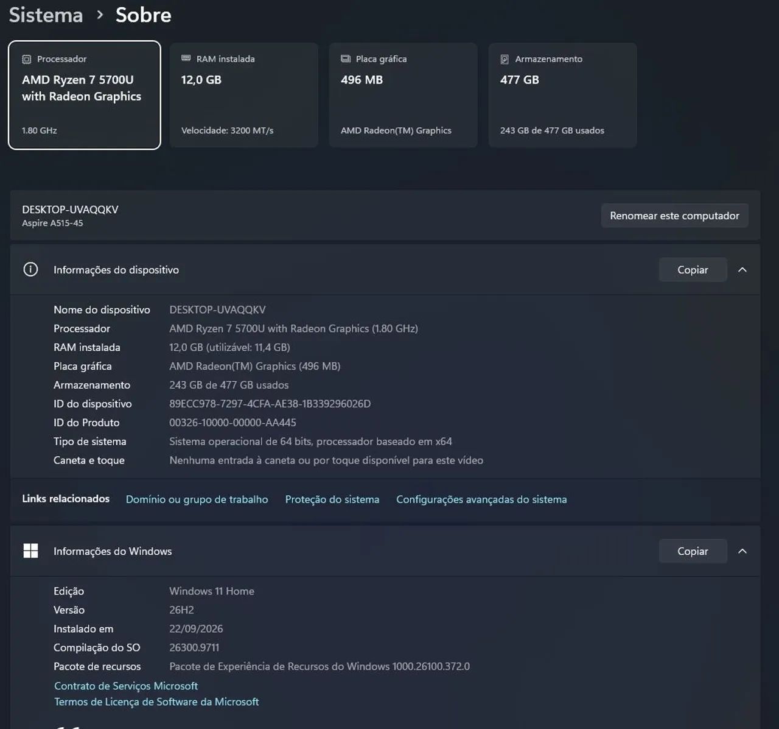Click the Nenhuma entrada à caneta text
The image size is (779, 729).
click(x=326, y=460)
